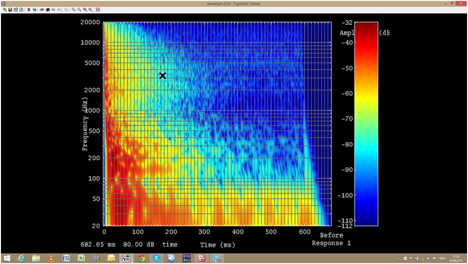Toggle the Alt key state button

pyautogui.click(x=59, y=10)
